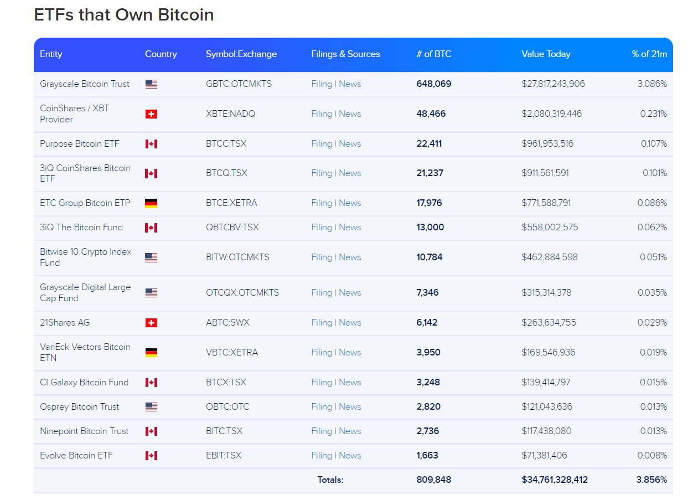Open the Filing link for Evolve Bitcoin ETF

[322, 456]
